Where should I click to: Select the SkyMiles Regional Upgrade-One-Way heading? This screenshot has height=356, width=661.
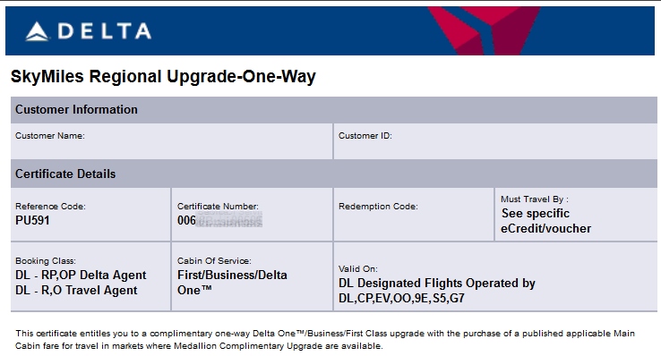163,77
